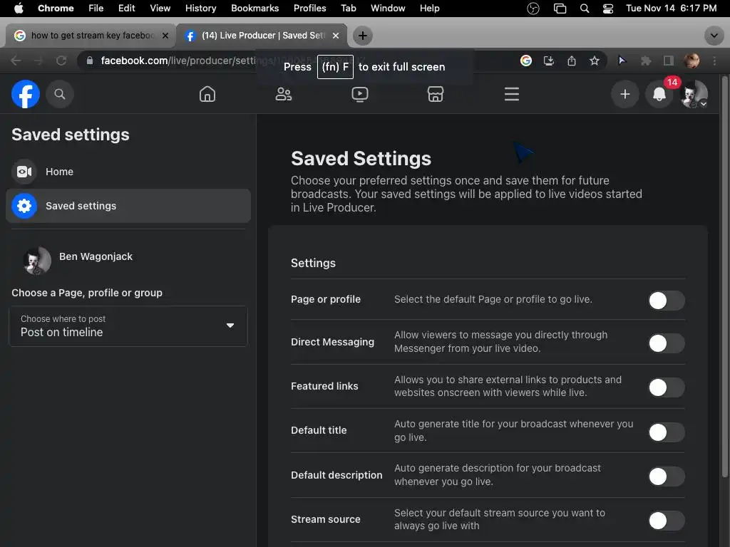Image resolution: width=730 pixels, height=547 pixels.
Task: Click the browser address bar URL
Action: tap(214, 61)
